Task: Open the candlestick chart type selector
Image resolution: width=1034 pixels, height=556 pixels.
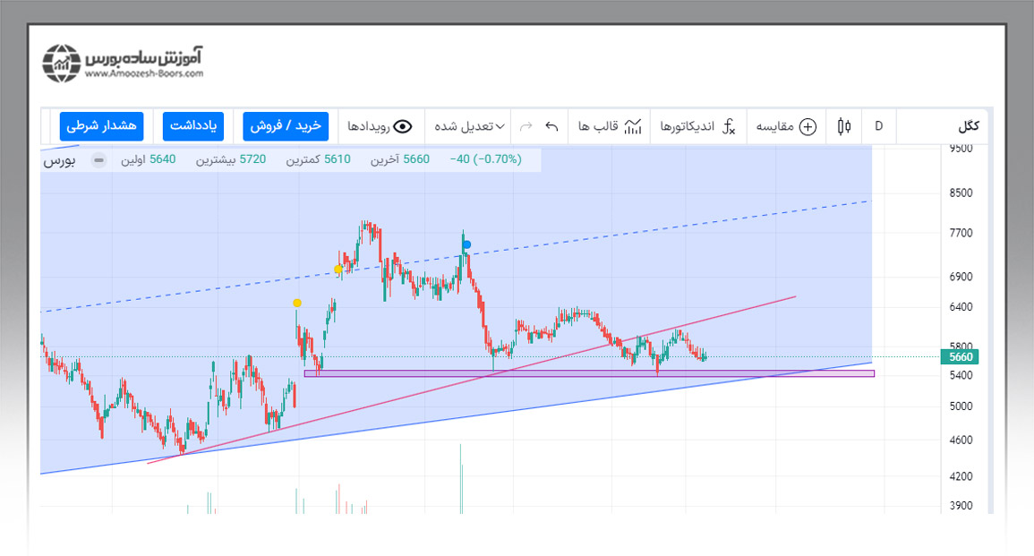Action: (843, 126)
